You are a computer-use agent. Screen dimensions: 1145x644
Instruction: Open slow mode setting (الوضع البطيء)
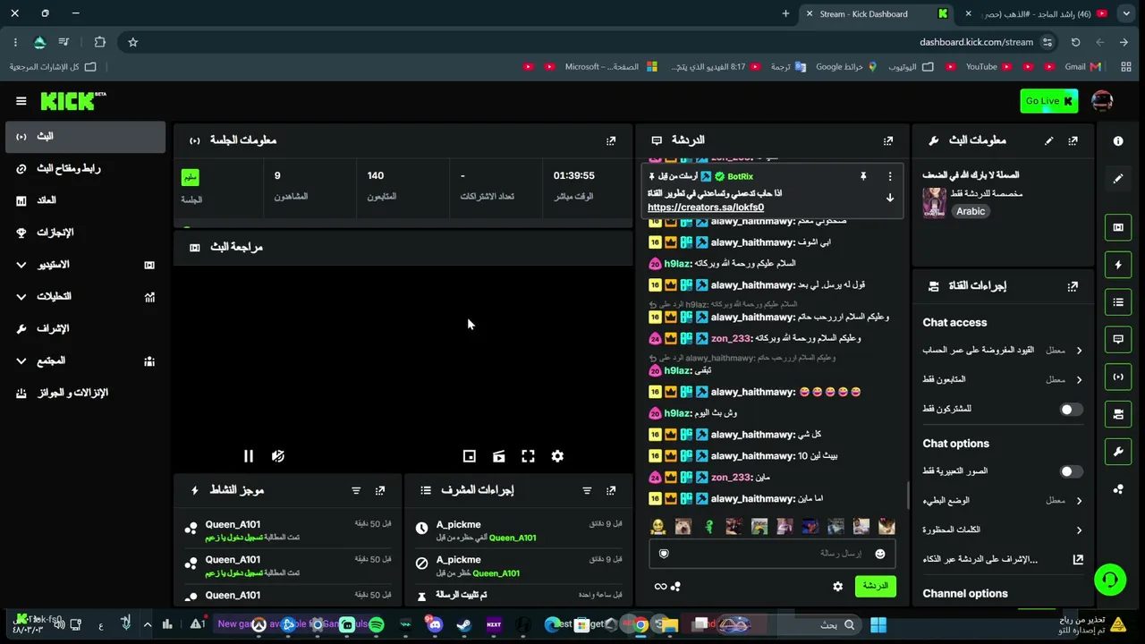[x=1003, y=501]
